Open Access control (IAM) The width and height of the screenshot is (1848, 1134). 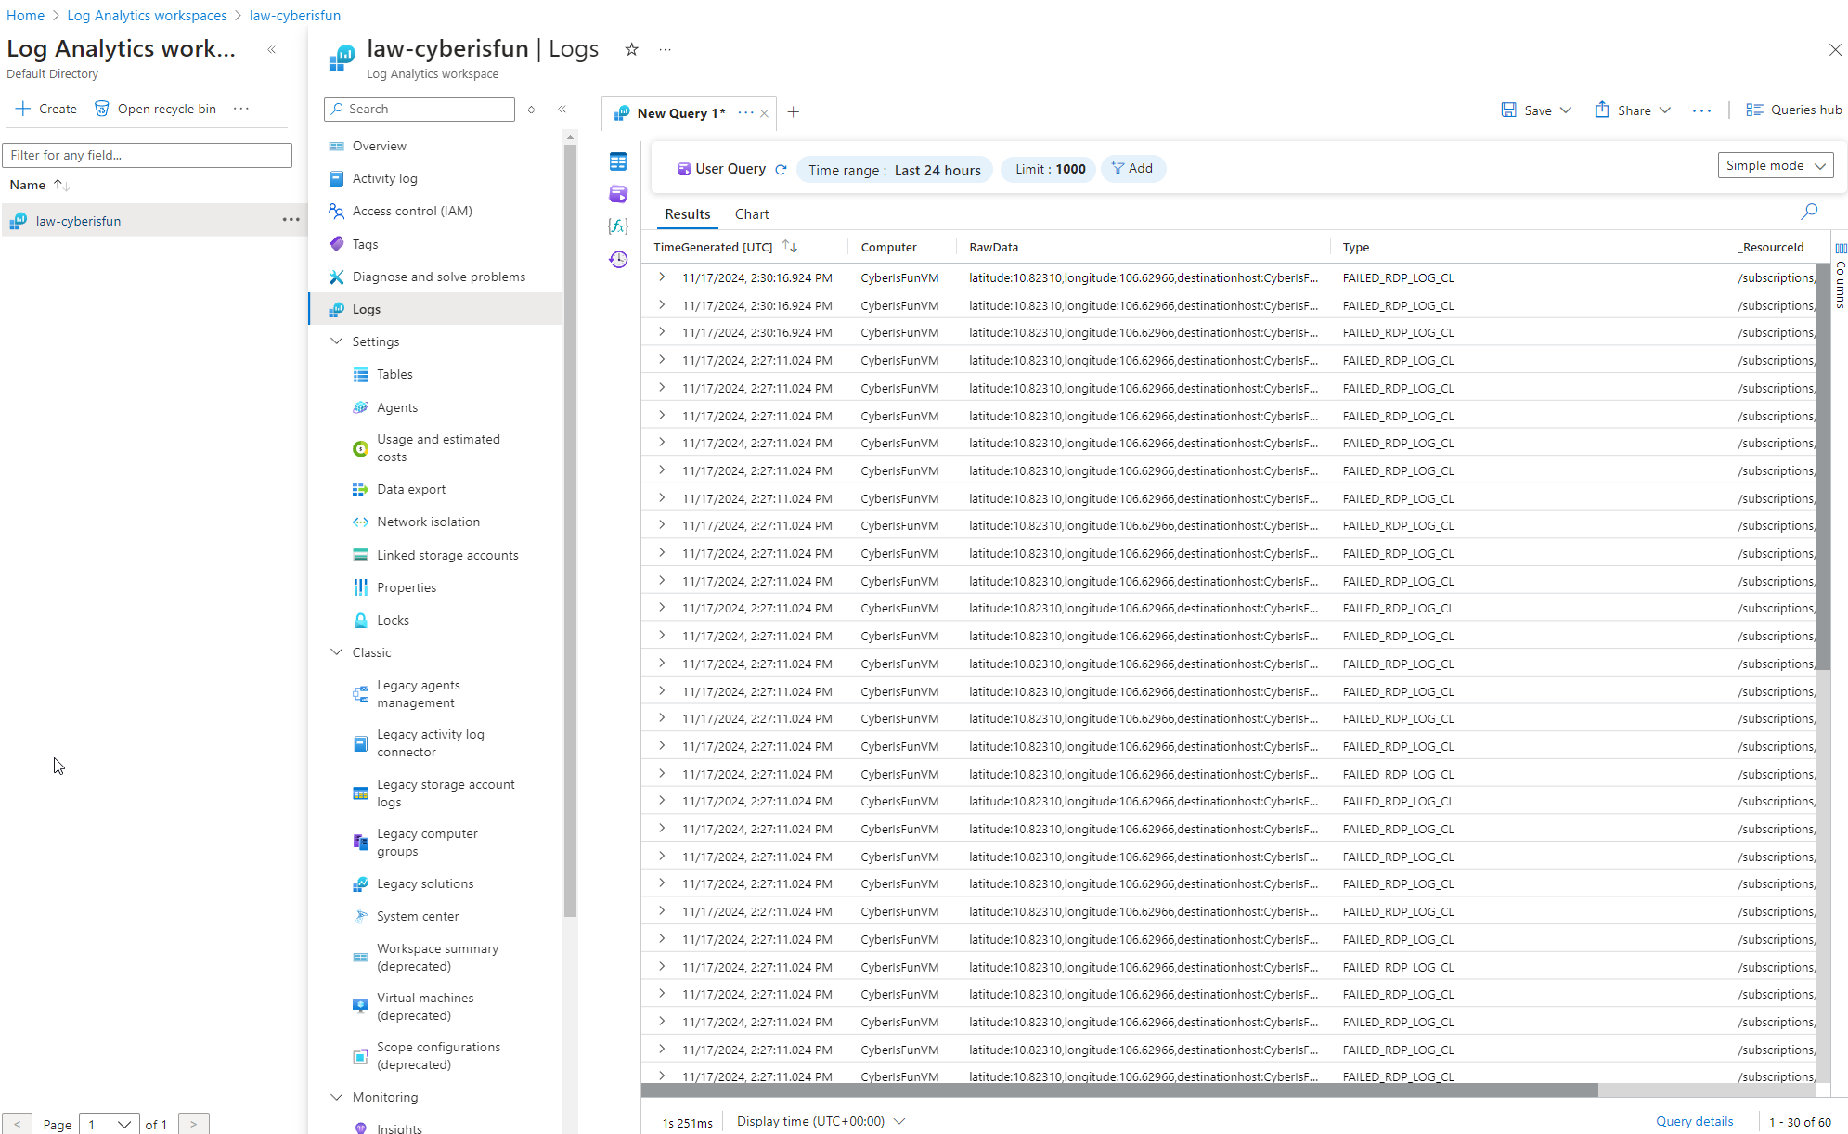click(x=412, y=211)
